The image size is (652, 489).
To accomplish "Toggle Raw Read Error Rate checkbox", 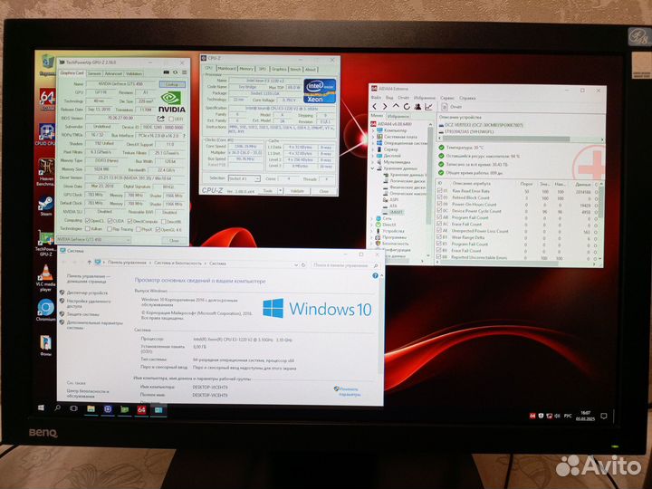I will 441,192.
